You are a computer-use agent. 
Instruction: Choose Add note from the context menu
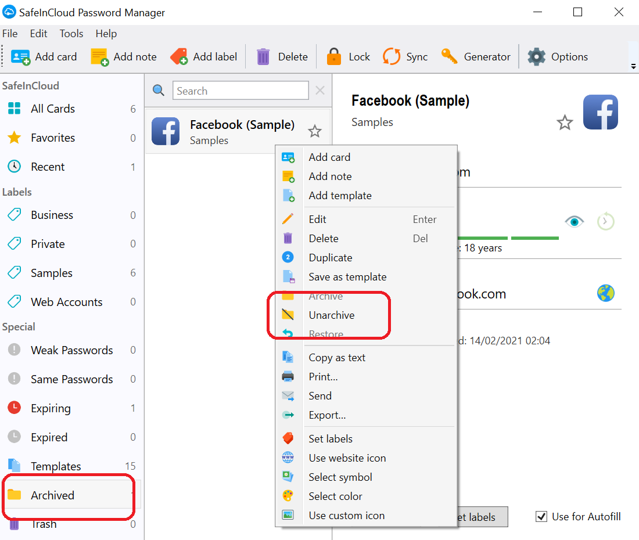[366, 177]
